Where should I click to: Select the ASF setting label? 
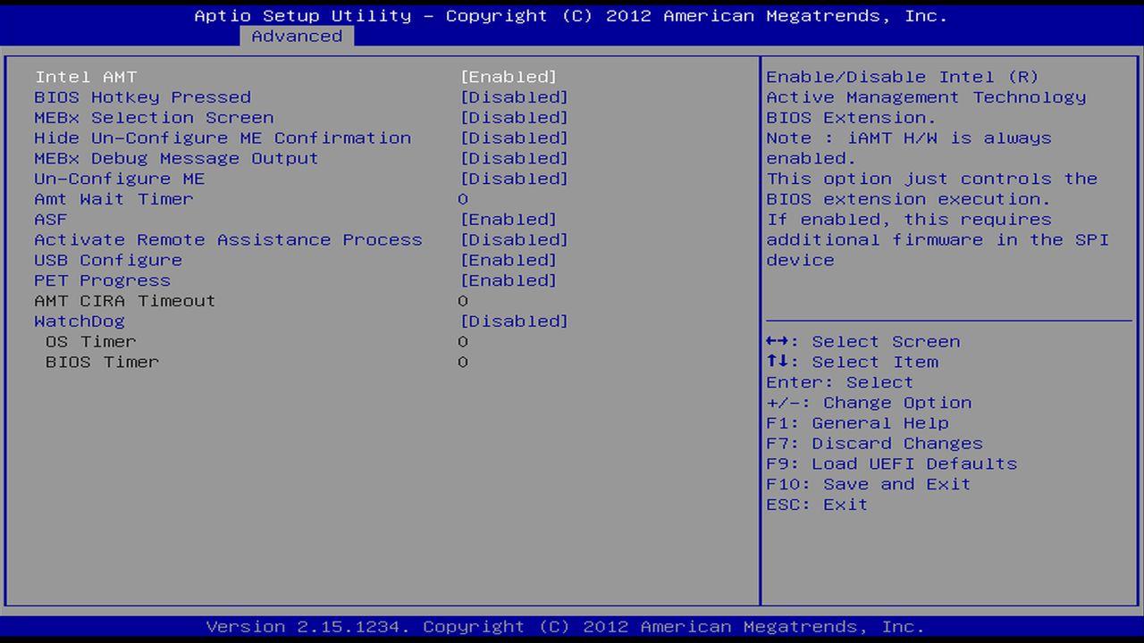(x=51, y=220)
